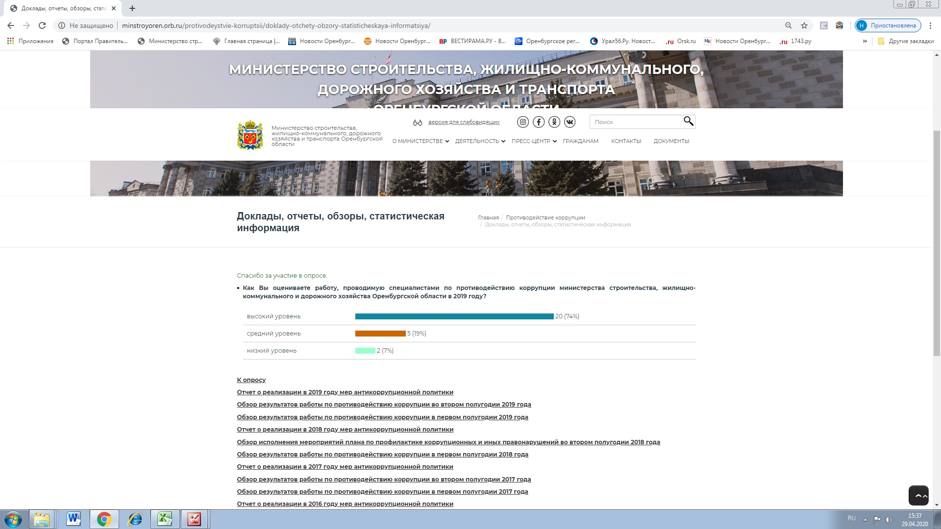The image size is (941, 529).
Task: Reload the page in Chrome
Action: point(42,25)
